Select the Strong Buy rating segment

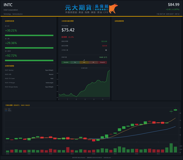66,62
